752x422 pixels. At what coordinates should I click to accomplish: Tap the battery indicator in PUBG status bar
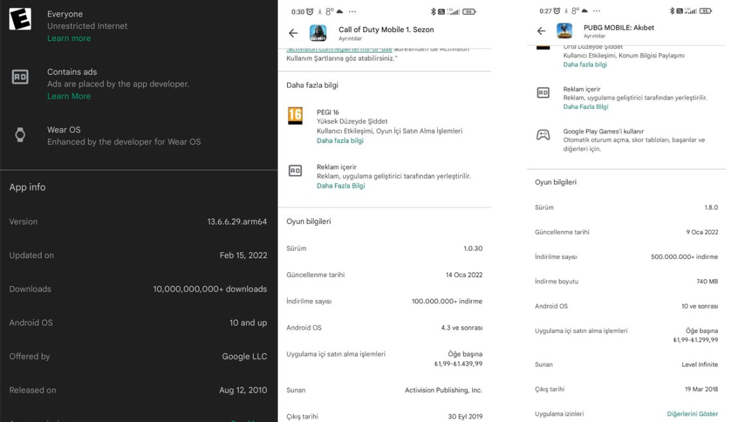click(x=706, y=10)
